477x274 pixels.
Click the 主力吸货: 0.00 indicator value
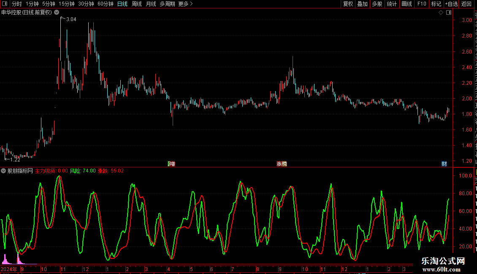51,171
